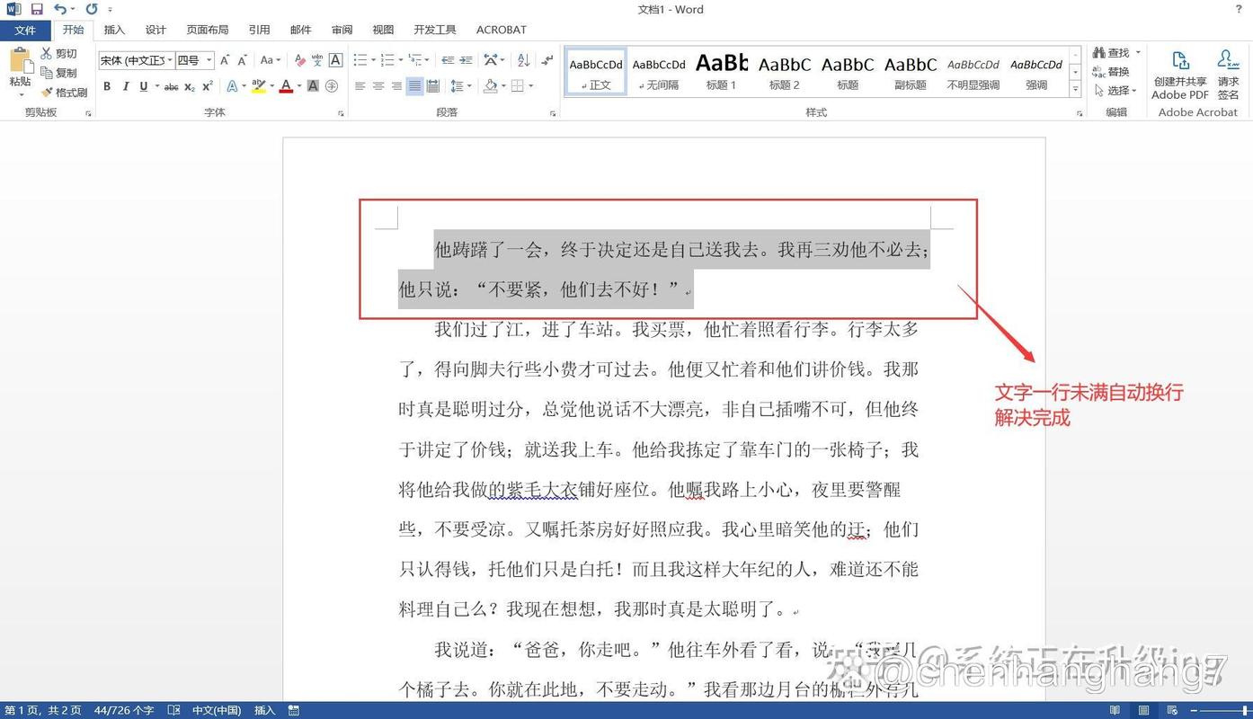Viewport: 1253px width, 719px height.
Task: Apply the 副标题 subtitle style
Action: click(910, 72)
